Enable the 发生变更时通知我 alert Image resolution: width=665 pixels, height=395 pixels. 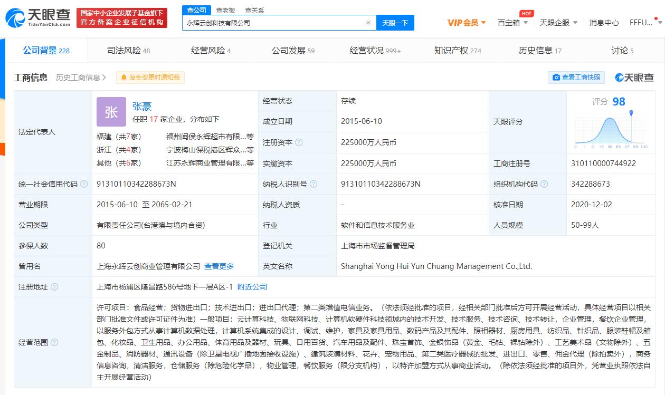(150, 78)
